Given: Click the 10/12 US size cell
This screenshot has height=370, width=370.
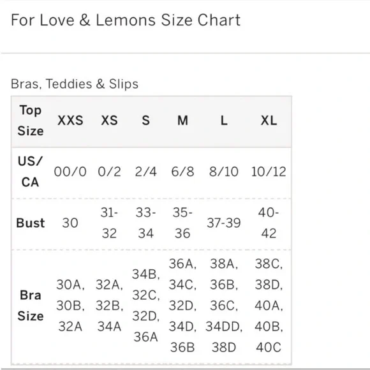Looking at the screenshot, I should [269, 172].
